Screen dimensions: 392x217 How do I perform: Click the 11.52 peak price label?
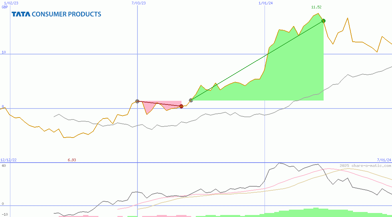[316, 7]
